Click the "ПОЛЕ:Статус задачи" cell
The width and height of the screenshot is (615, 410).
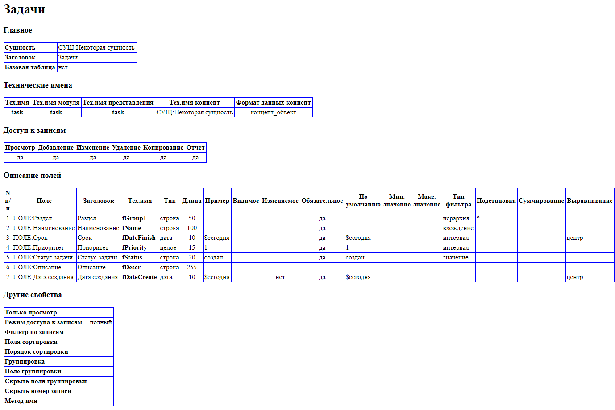click(x=44, y=257)
